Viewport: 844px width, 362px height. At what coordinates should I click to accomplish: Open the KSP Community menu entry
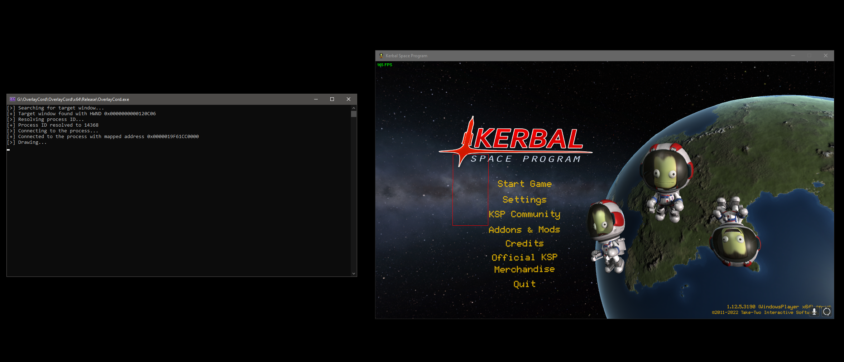click(x=524, y=214)
